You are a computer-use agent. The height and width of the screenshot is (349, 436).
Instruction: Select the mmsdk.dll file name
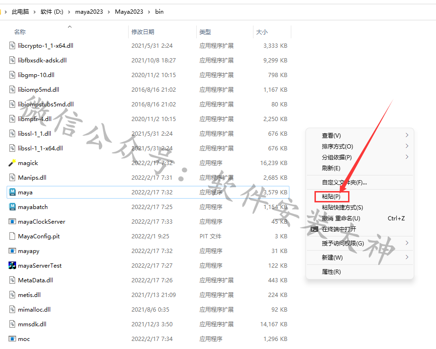(x=32, y=324)
